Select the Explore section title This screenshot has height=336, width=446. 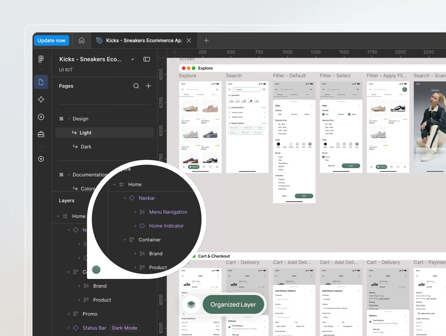coord(205,68)
